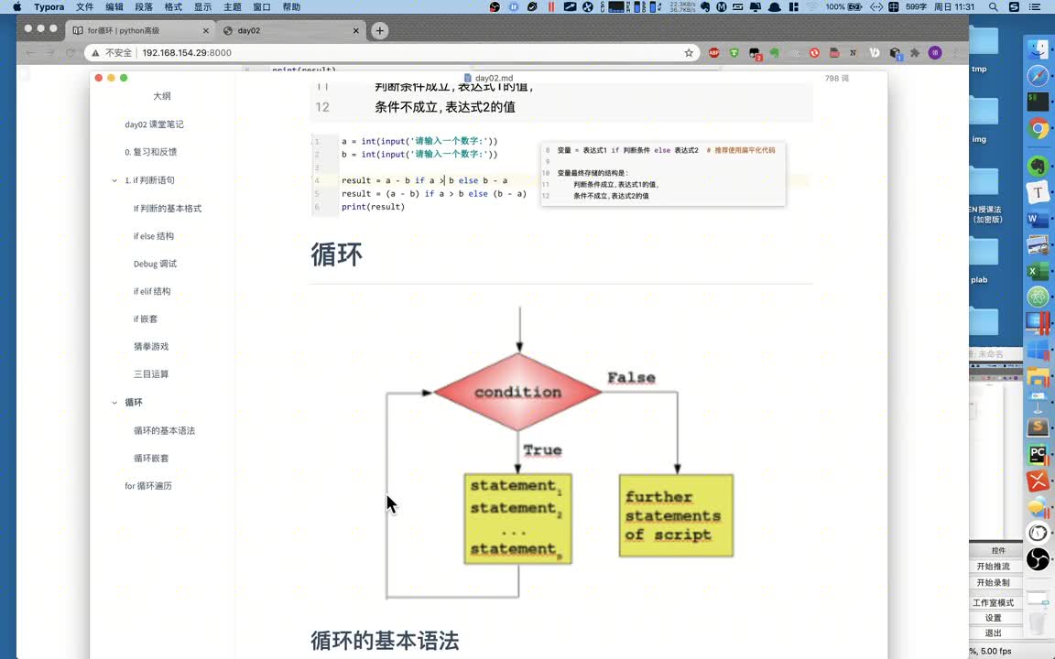Screen dimensions: 1055x659
Task: Jump to '三目运算' in the outline
Action: tap(151, 373)
